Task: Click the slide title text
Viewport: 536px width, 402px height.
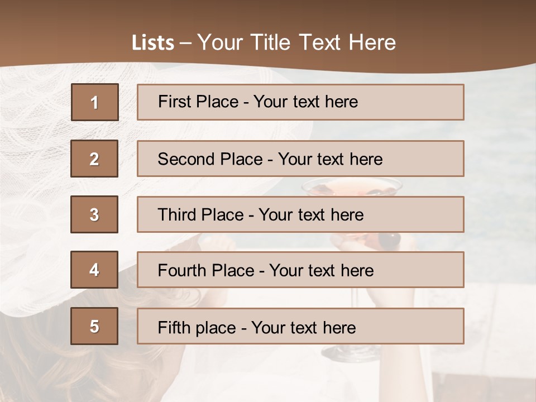Action: (x=264, y=42)
